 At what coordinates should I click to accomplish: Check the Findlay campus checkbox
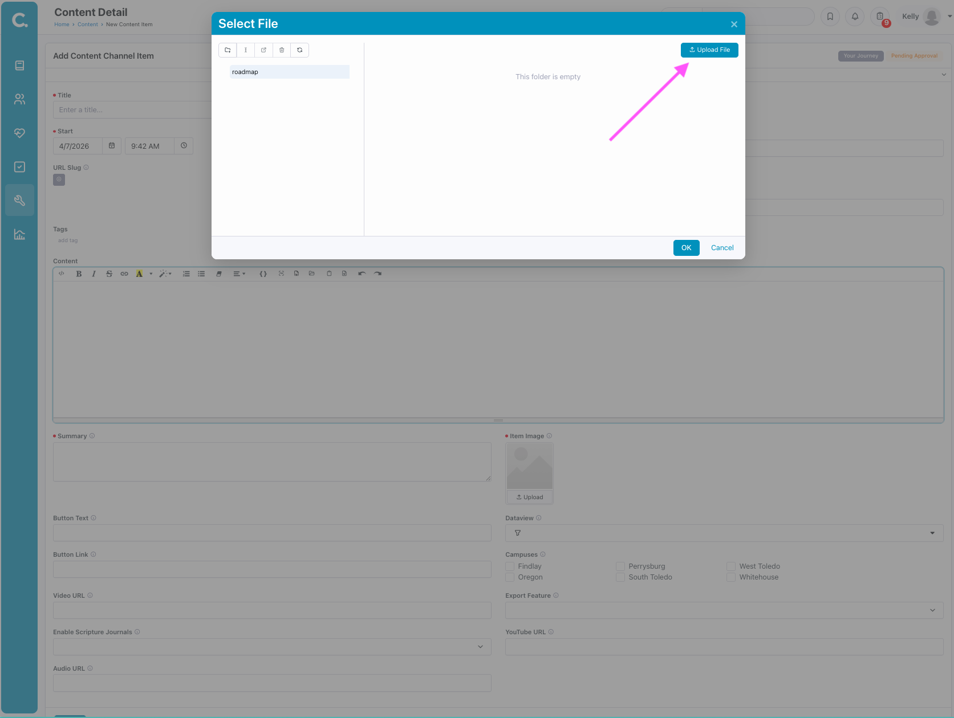pyautogui.click(x=510, y=566)
